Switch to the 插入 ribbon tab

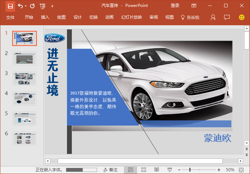point(45,17)
